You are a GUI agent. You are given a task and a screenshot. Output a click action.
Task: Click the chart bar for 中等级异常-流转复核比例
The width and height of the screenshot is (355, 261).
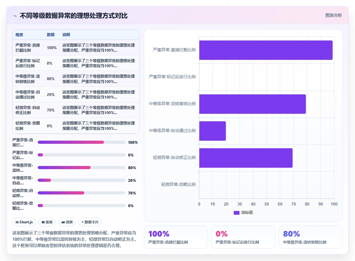pyautogui.click(x=252, y=104)
